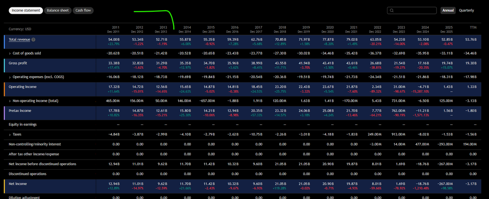Open the Total revenue link
Screen dimensions: 489x199
[x=19, y=39]
